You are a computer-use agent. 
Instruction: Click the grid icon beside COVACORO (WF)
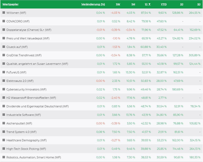pyautogui.click(x=4, y=21)
